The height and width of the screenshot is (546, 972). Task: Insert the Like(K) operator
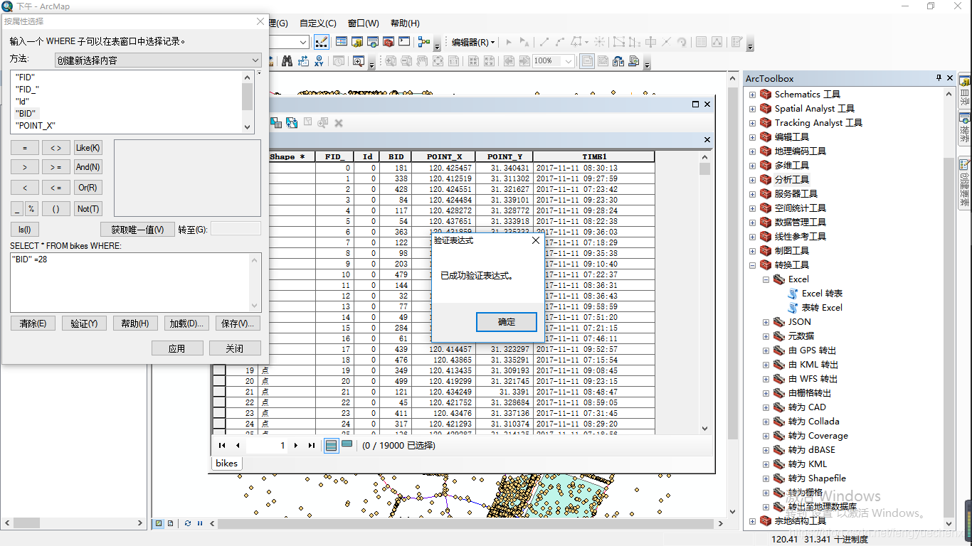[x=88, y=148]
